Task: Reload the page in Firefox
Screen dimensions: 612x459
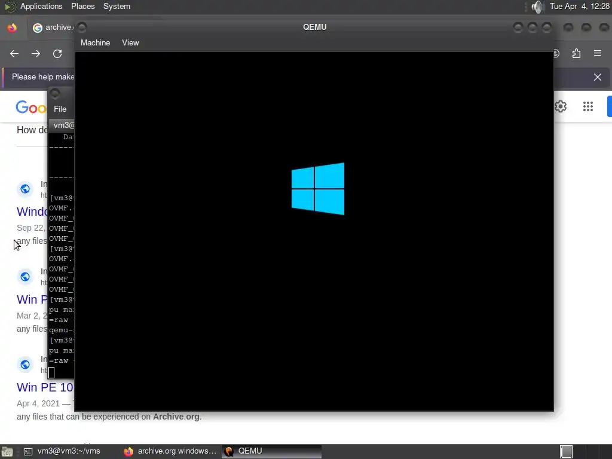Action: [57, 53]
